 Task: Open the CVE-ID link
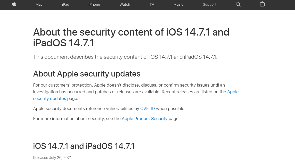[147, 109]
